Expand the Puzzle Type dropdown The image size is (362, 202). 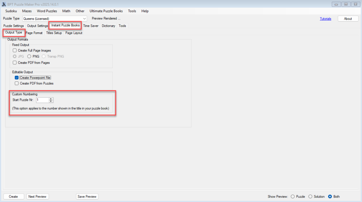[84, 19]
